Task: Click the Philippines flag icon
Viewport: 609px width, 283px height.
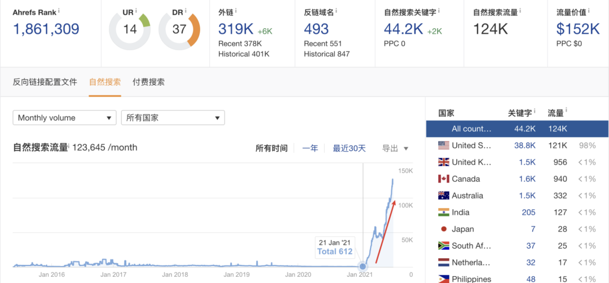Action: [x=444, y=279]
